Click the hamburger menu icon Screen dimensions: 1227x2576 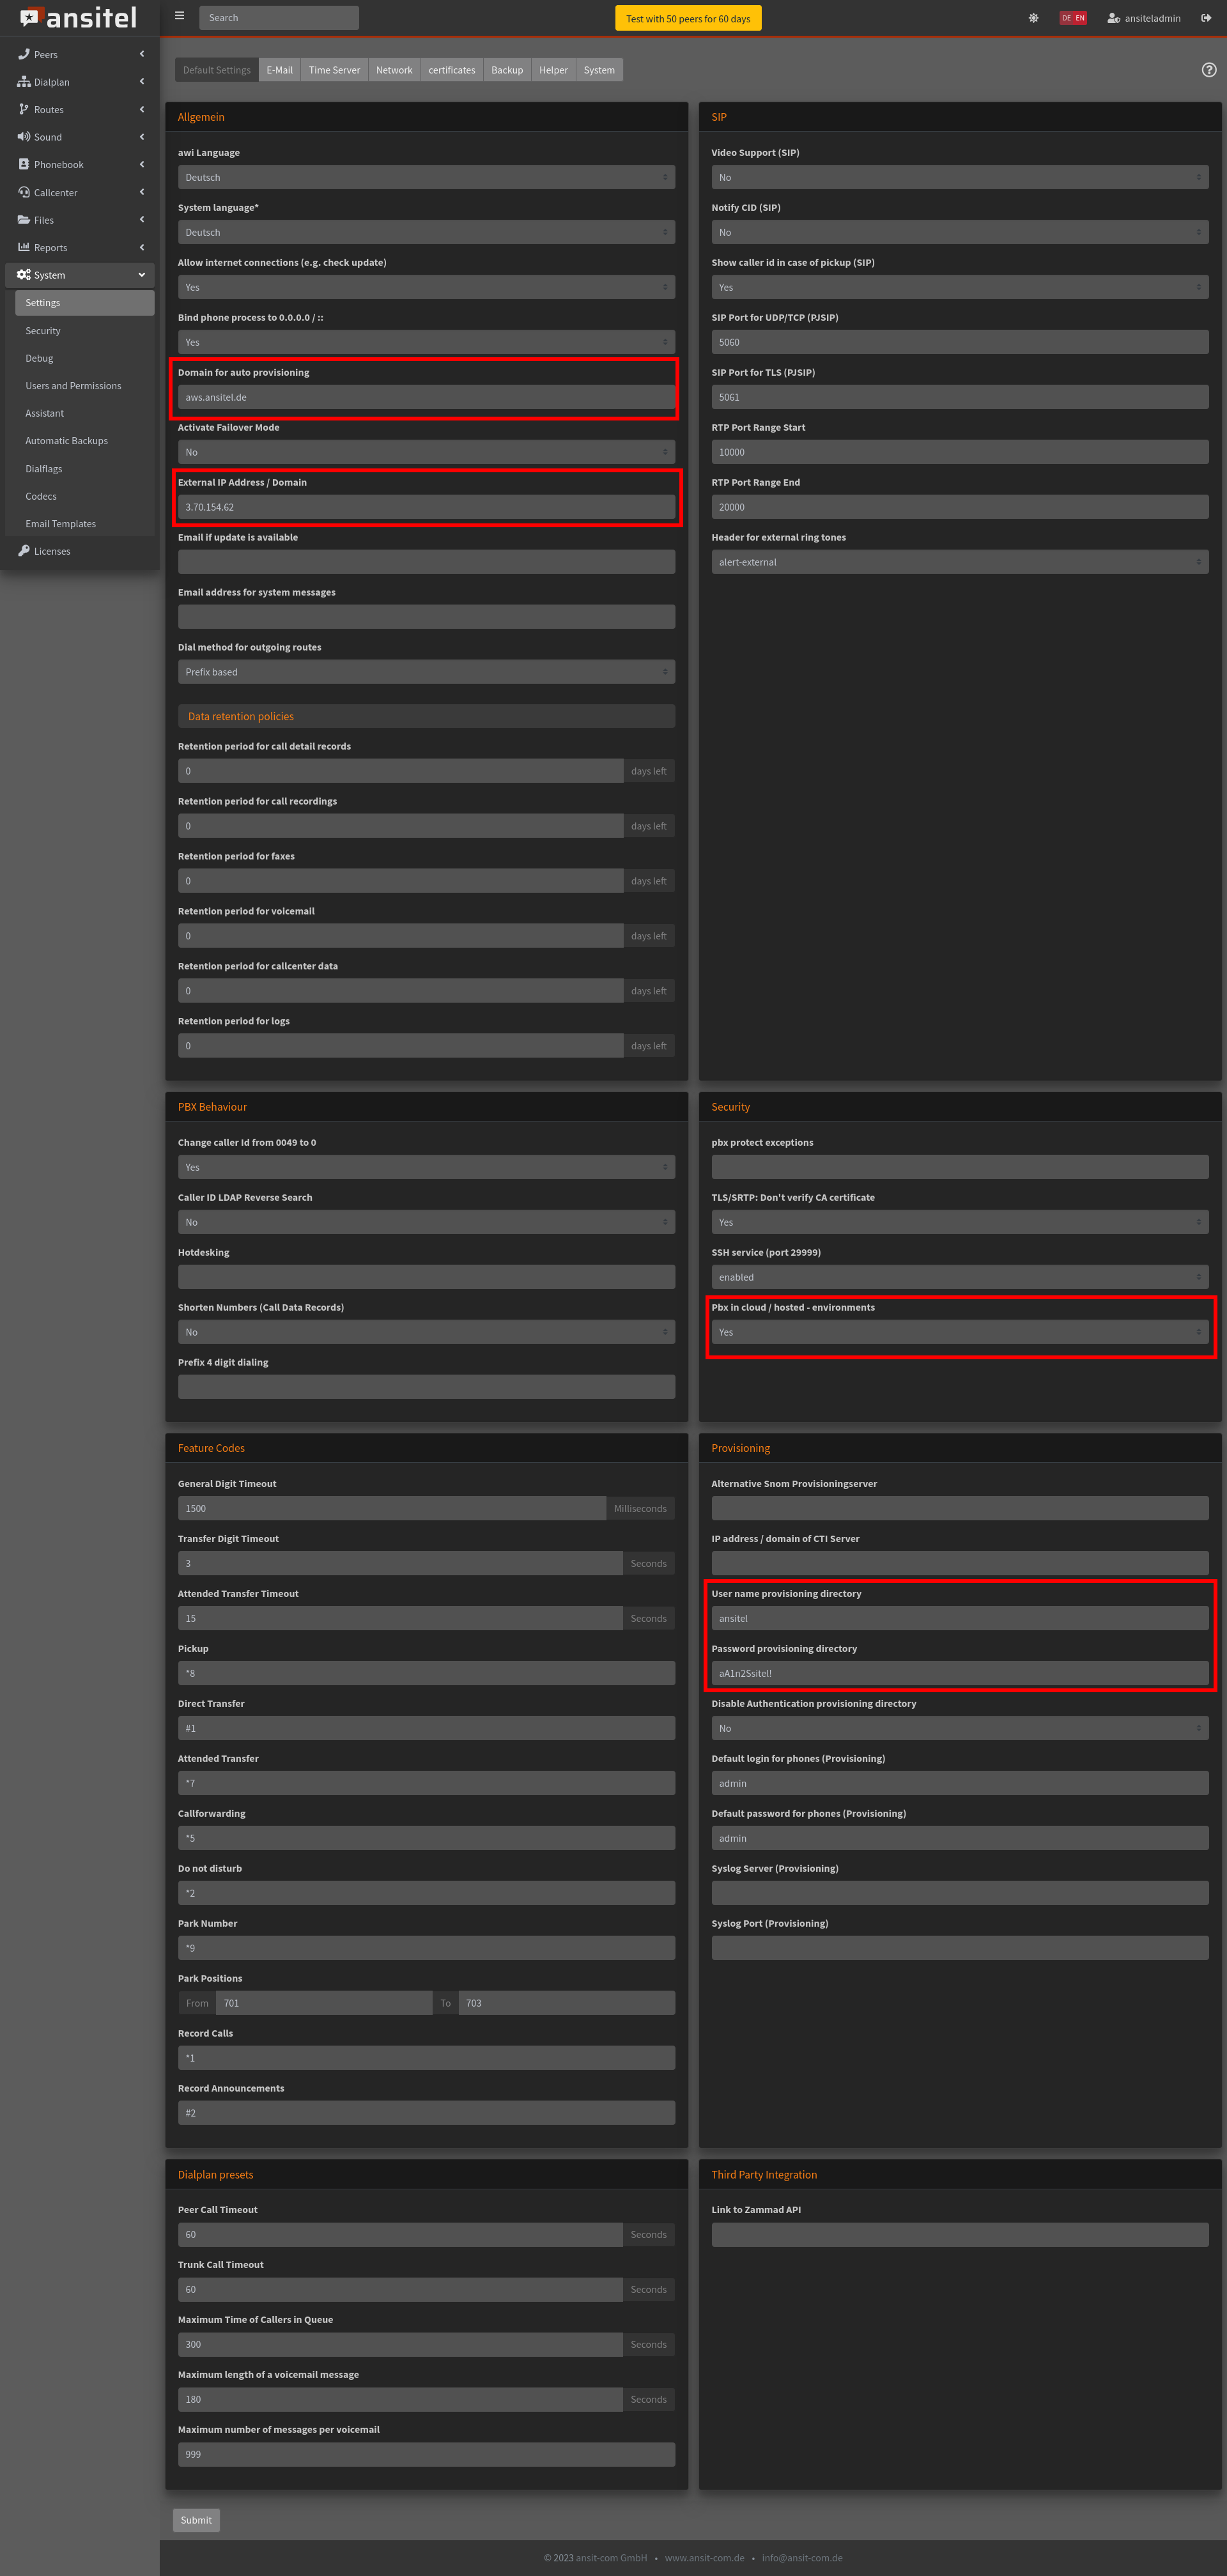point(179,17)
